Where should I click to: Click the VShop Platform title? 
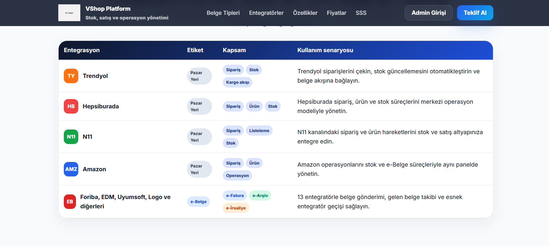[108, 9]
